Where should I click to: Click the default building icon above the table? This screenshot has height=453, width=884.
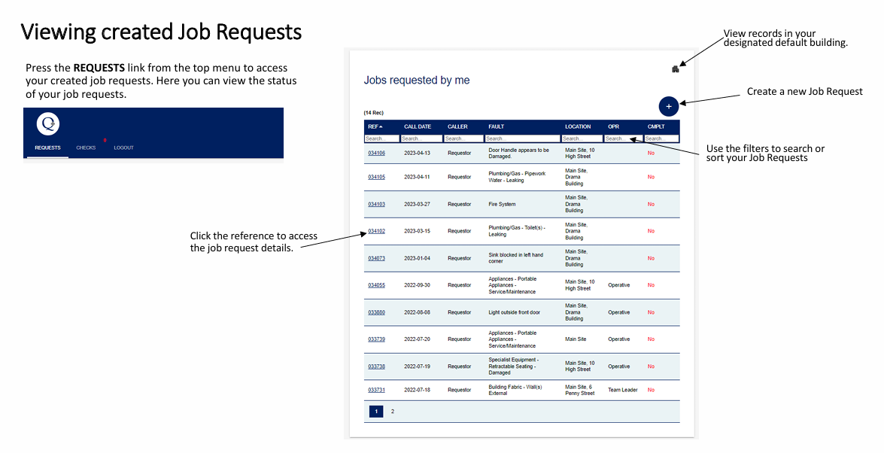point(676,68)
